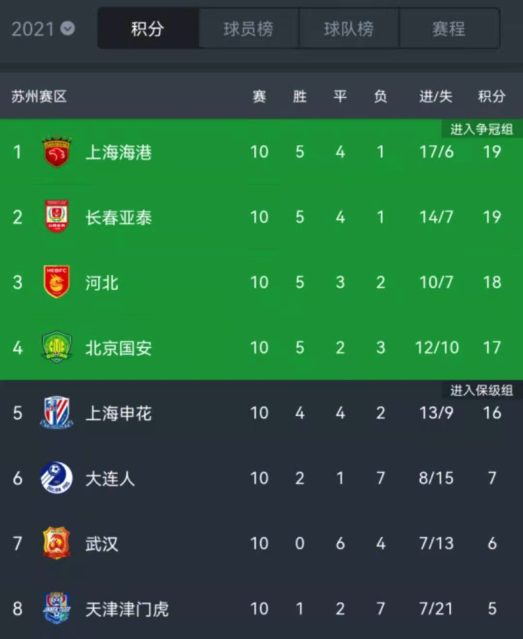Open the 上海海港 team name link
Image resolution: width=523 pixels, height=639 pixels.
tap(119, 153)
